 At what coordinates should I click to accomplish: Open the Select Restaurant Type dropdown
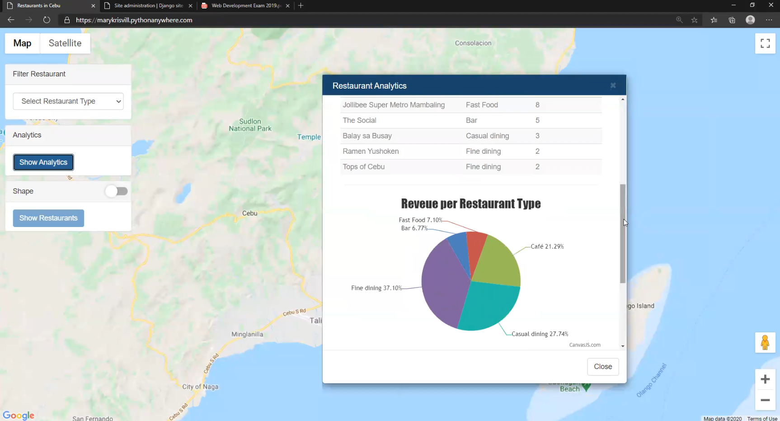click(x=68, y=101)
